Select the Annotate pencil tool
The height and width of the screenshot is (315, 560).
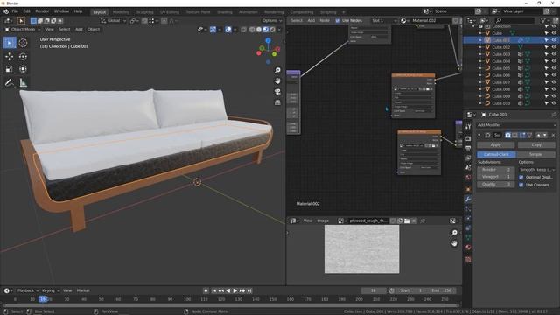click(x=10, y=83)
